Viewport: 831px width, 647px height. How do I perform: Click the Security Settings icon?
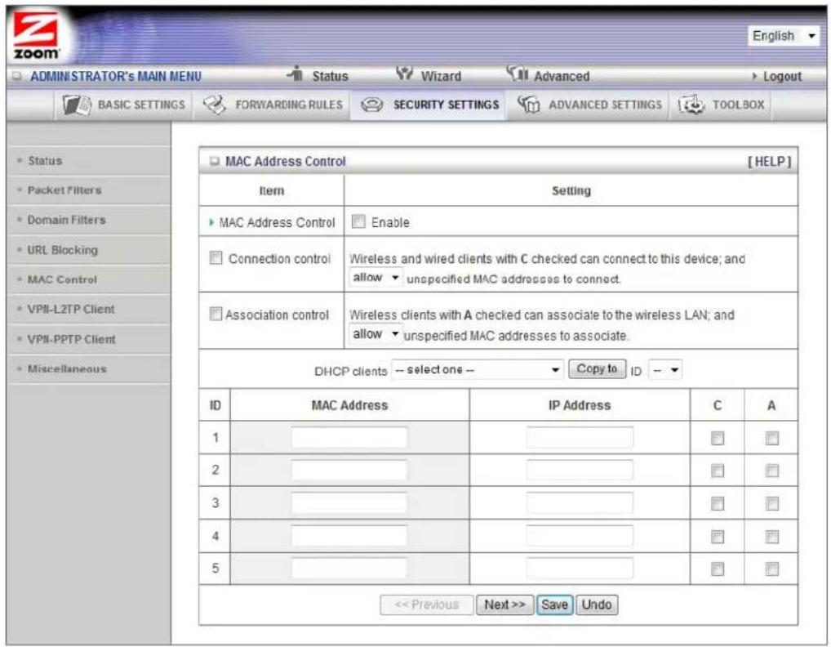pyautogui.click(x=372, y=105)
